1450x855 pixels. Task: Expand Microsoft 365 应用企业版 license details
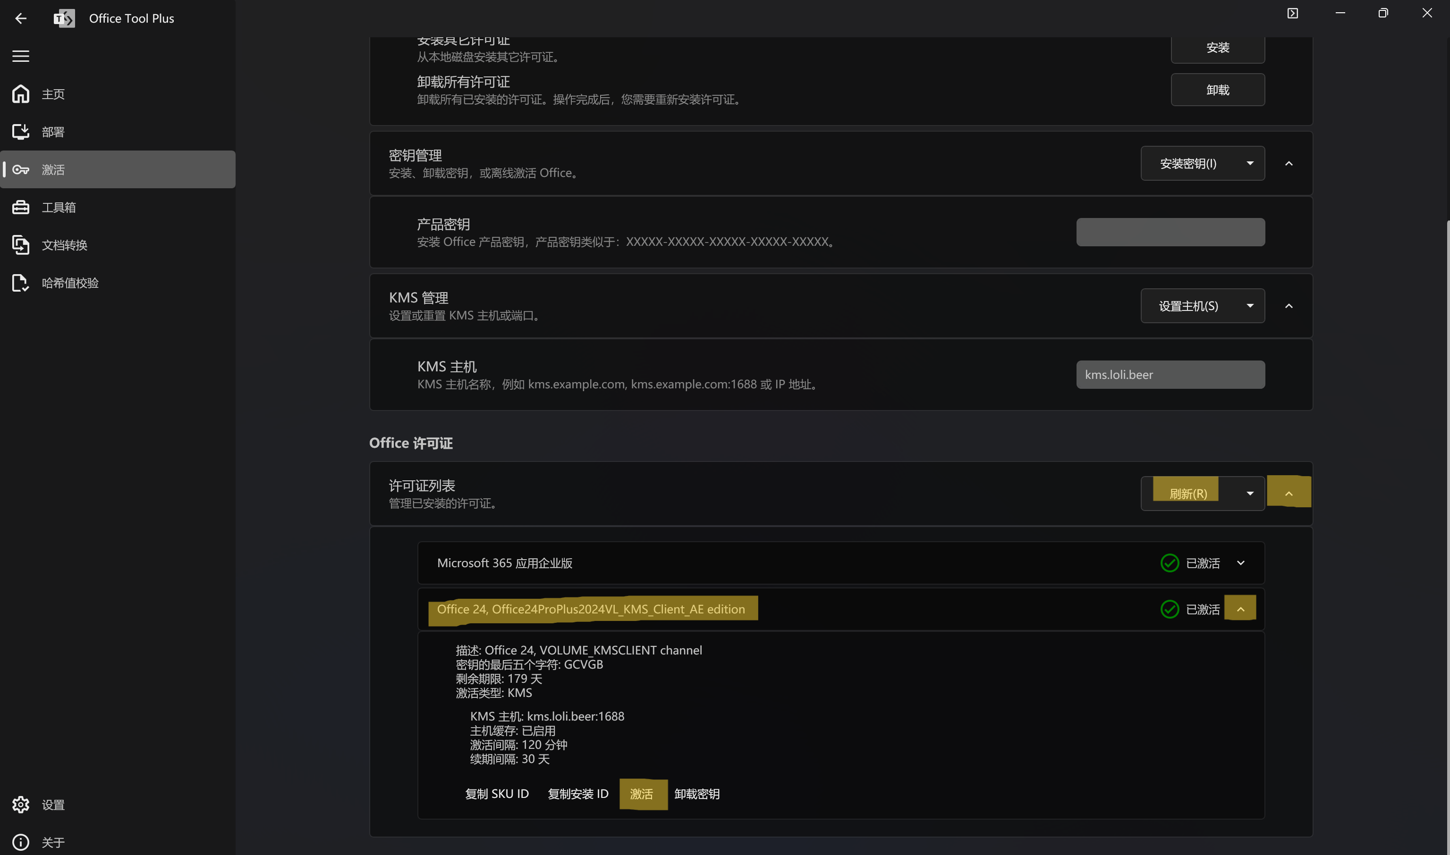coord(1241,563)
